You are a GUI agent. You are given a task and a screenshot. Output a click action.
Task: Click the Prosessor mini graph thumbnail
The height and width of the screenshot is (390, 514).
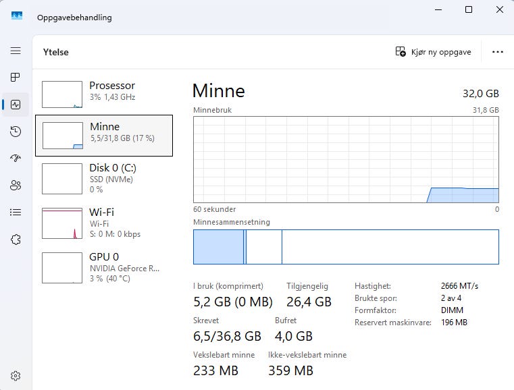62,94
